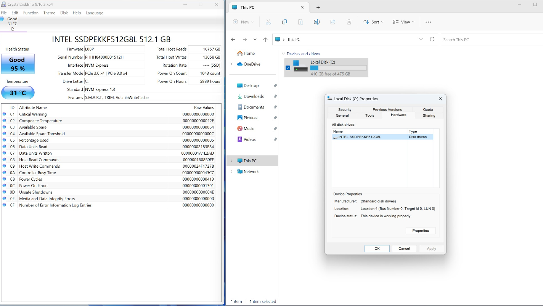Click the Rename icon in Explorer toolbar

tap(316, 22)
